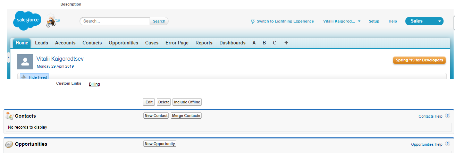The image size is (455, 153).
Task: Click the Spring '19 for Developers button
Action: tap(419, 60)
